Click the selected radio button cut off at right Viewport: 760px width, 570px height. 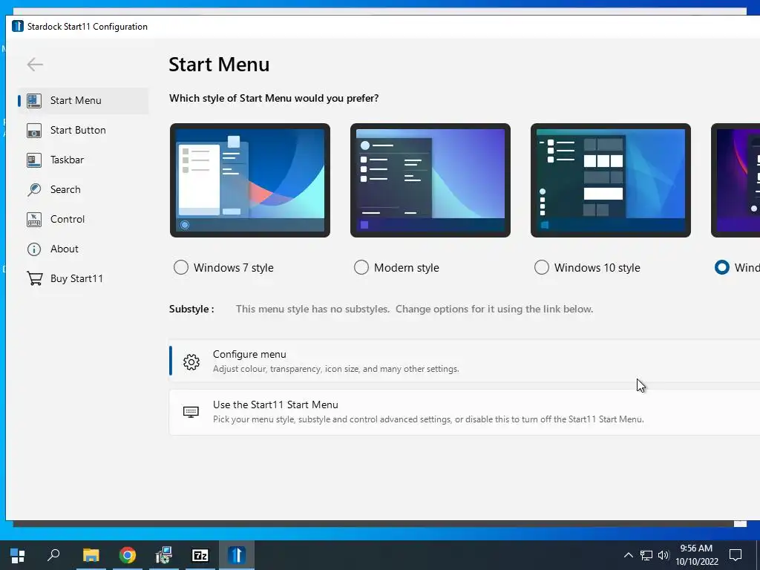pos(721,267)
